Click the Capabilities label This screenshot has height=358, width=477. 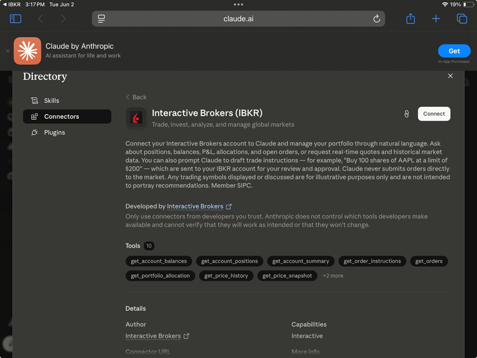tap(309, 324)
